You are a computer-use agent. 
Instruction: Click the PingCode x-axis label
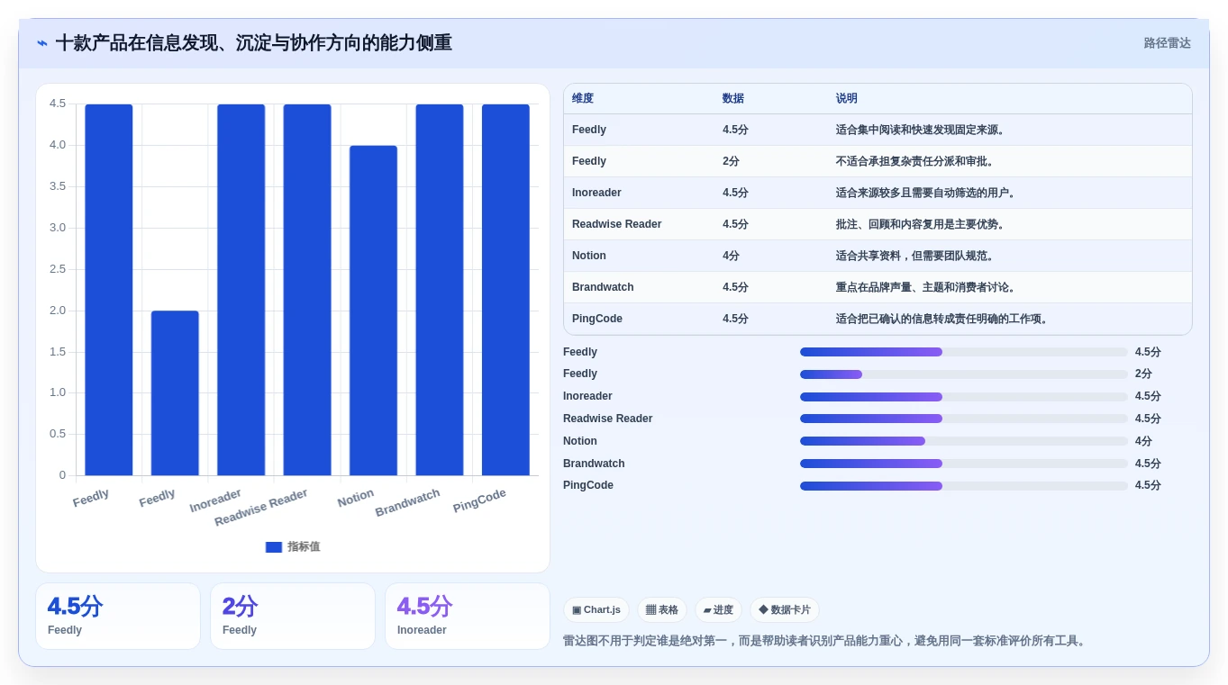[479, 500]
